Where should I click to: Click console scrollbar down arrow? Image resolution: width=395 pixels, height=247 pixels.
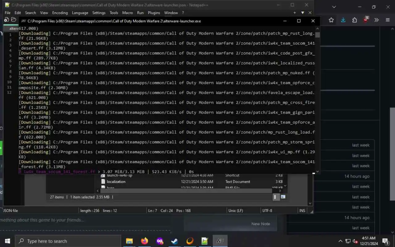tap(318, 171)
